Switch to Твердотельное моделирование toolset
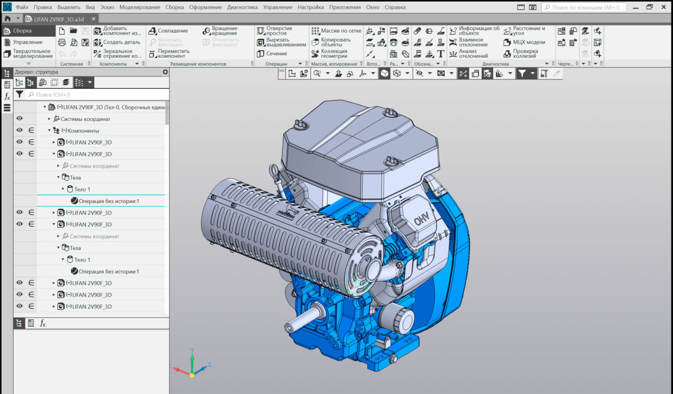 [x=28, y=54]
